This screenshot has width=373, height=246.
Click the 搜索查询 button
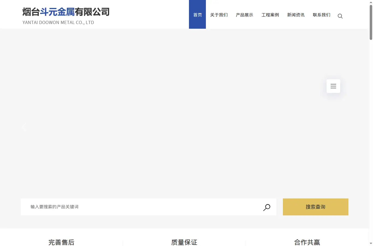pyautogui.click(x=316, y=207)
